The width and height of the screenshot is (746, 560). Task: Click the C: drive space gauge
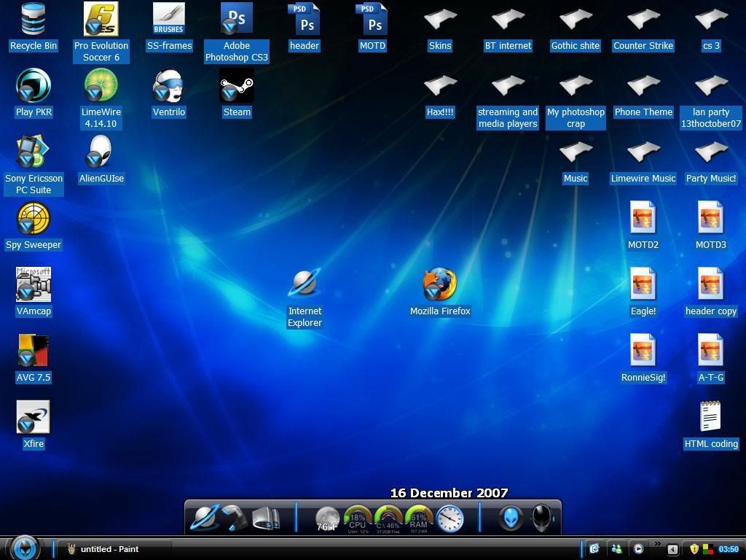coord(388,520)
